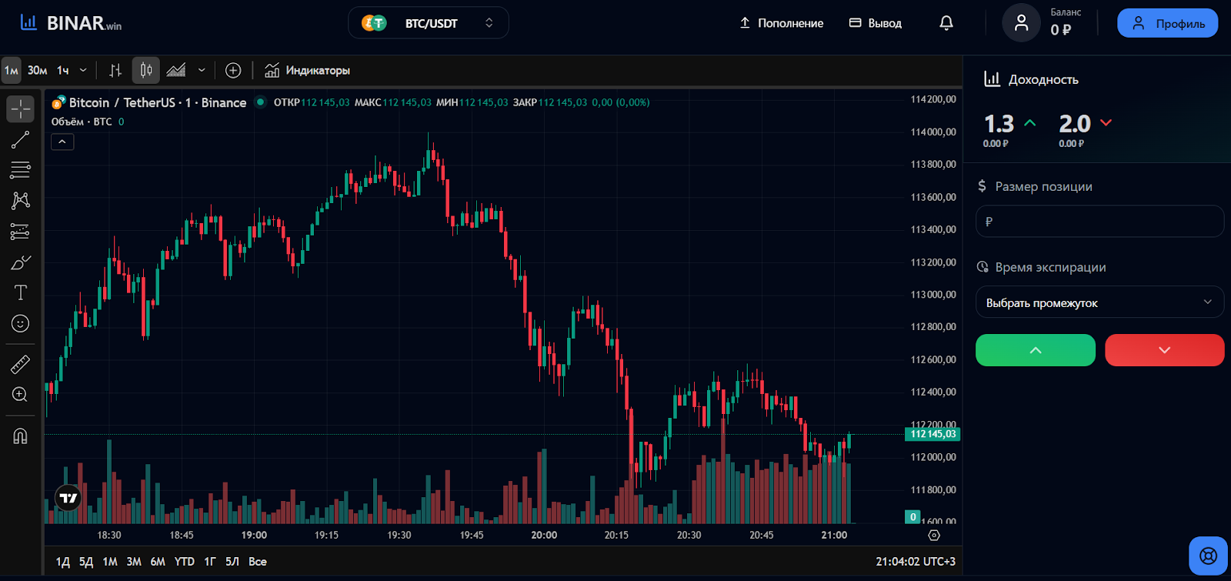The width and height of the screenshot is (1231, 581).
Task: Open the notifications bell
Action: [946, 23]
